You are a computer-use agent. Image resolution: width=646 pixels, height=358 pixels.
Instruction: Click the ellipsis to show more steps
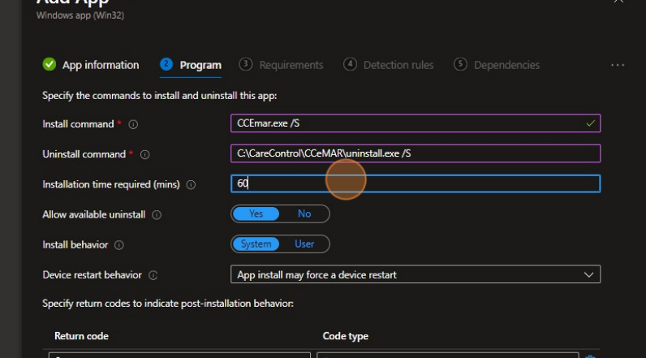pyautogui.click(x=617, y=65)
